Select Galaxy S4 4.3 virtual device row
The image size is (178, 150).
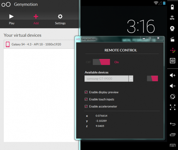tap(39, 44)
